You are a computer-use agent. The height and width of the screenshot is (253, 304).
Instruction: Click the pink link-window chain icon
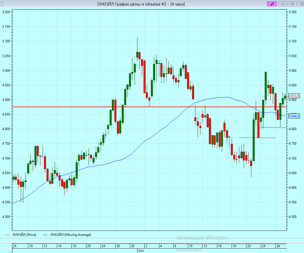click(x=272, y=4)
